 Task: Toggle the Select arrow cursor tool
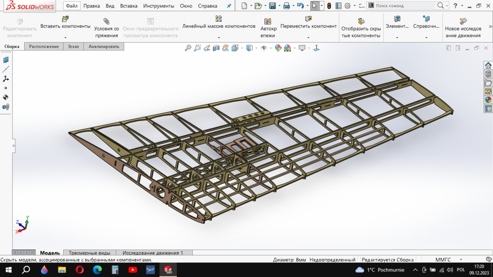click(314, 6)
